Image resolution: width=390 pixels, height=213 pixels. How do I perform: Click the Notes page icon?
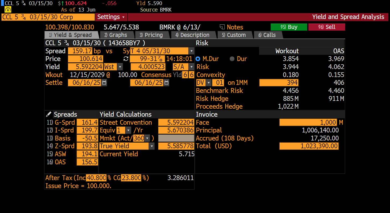(222, 27)
